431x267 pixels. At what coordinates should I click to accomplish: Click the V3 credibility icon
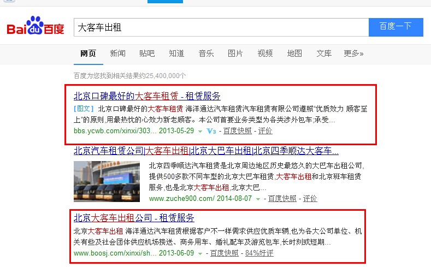point(211,131)
